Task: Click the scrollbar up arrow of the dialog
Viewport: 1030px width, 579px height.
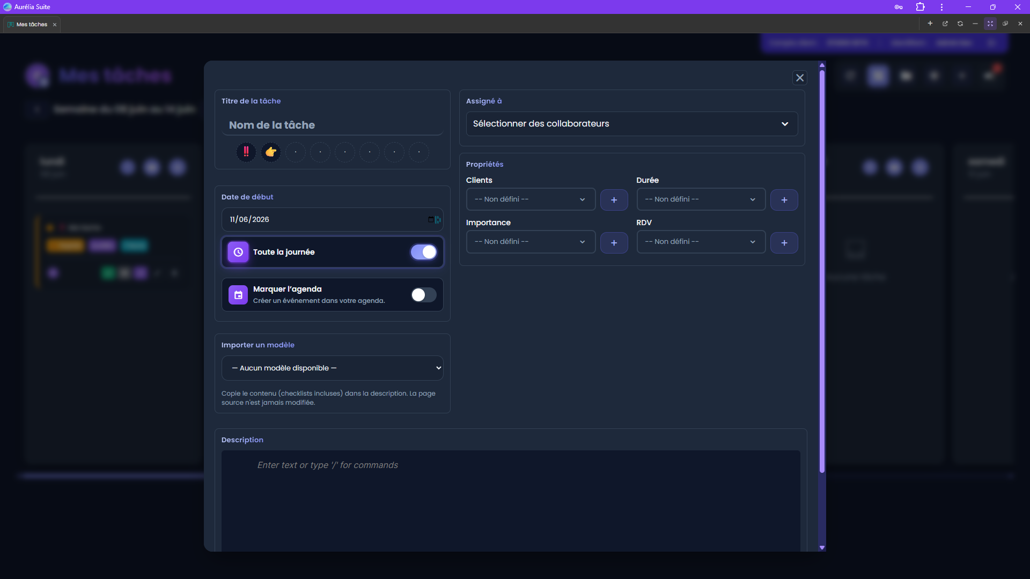Action: (x=822, y=65)
